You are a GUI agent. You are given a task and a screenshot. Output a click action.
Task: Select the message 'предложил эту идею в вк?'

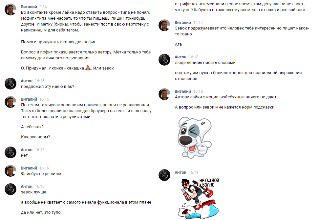[x=48, y=87]
